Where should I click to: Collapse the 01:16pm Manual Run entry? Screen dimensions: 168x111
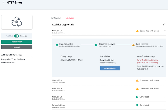(165, 31)
